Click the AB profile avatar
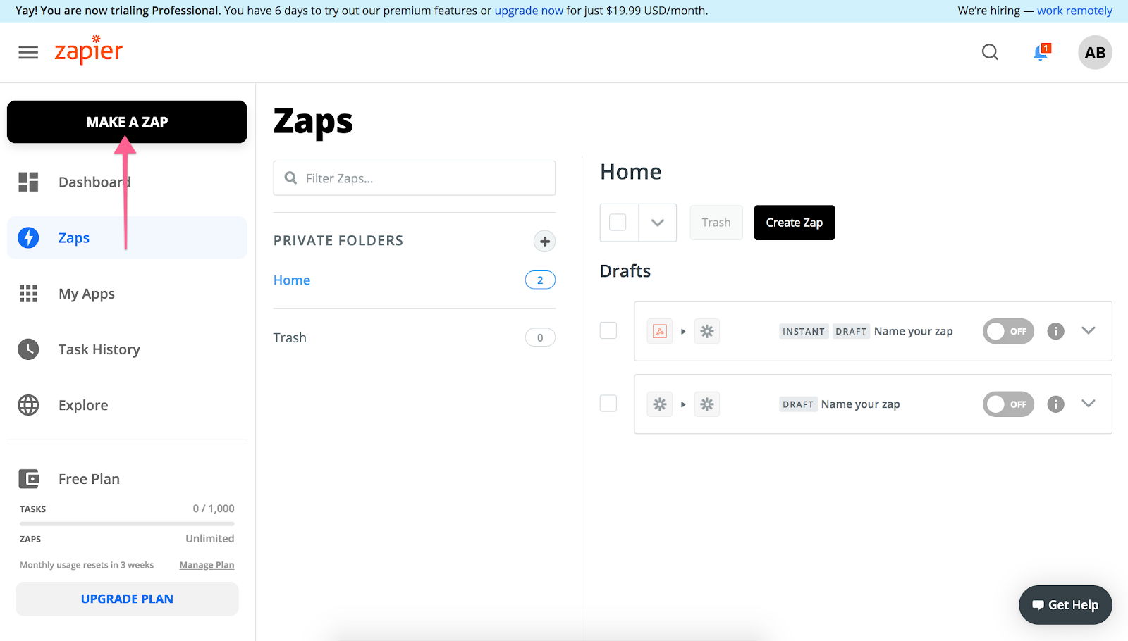The width and height of the screenshot is (1128, 641). (x=1095, y=52)
